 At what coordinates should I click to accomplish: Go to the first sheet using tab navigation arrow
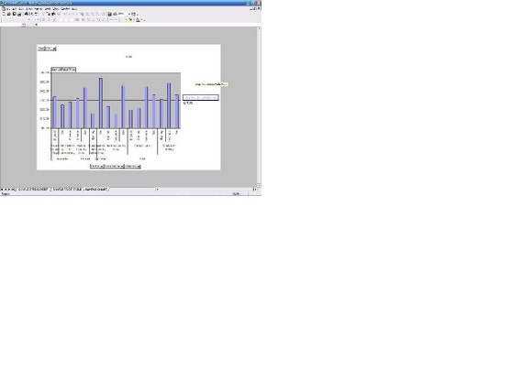tap(2, 190)
